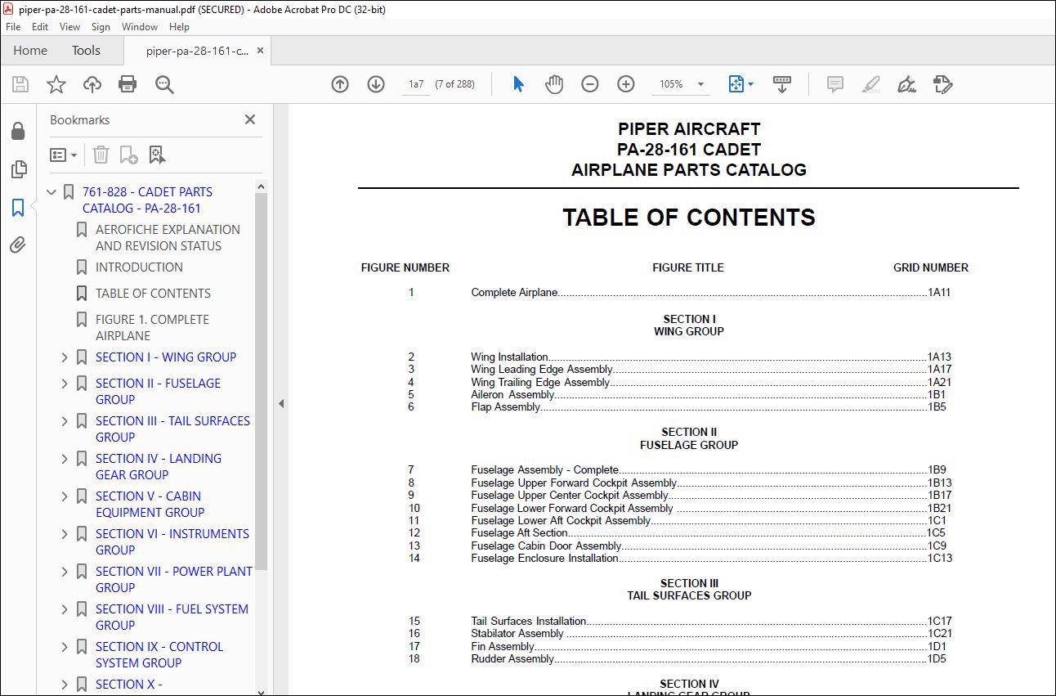Open FIGURE 1. COMPLETE AIRPLANE bookmark
The width and height of the screenshot is (1056, 696).
(x=152, y=328)
